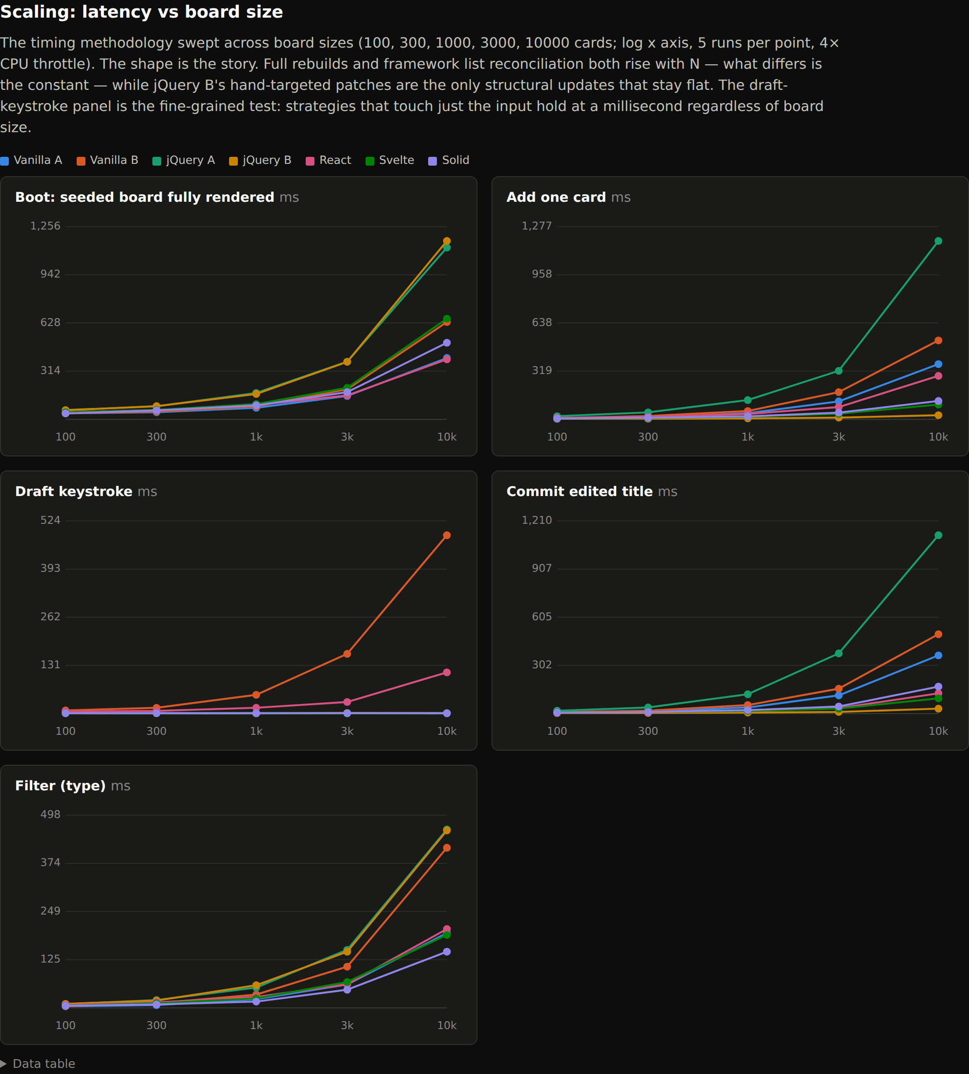Screen dimensions: 969x1074
Task: Click the Vanilla B orange legend swatch
Action: coord(81,161)
